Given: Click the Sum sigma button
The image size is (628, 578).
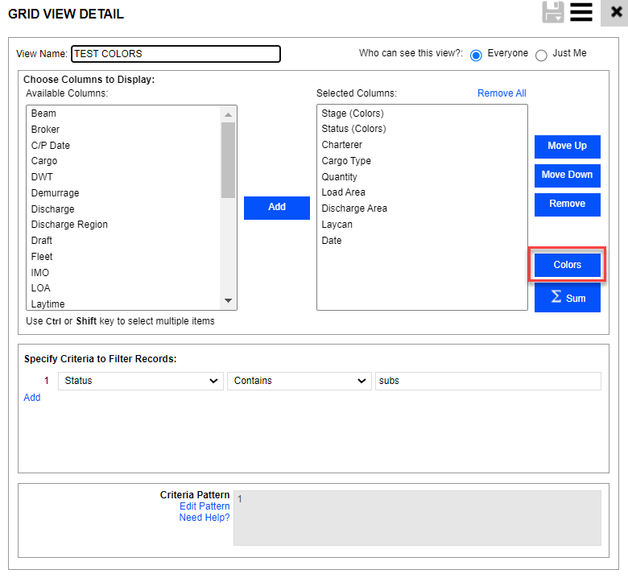Looking at the screenshot, I should [x=567, y=298].
